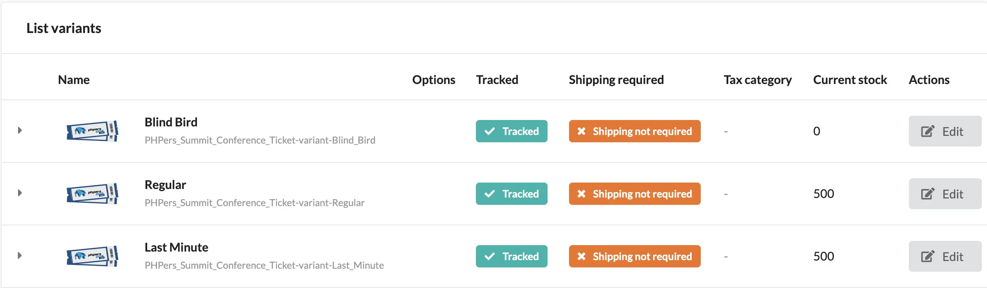This screenshot has height=288, width=987.
Task: Select the Last Minute variant name
Action: [176, 247]
